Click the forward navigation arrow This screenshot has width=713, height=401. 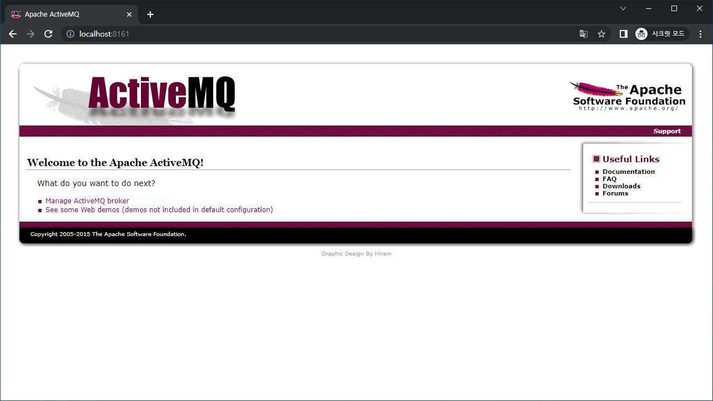[30, 34]
